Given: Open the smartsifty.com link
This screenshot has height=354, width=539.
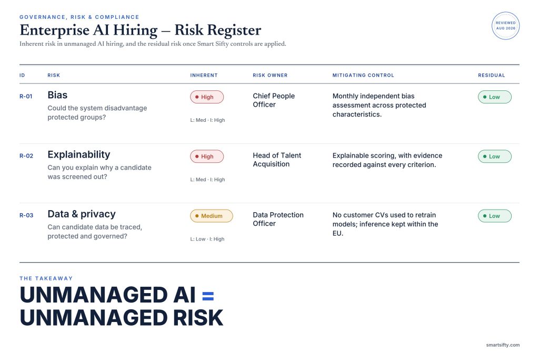Looking at the screenshot, I should (503, 345).
